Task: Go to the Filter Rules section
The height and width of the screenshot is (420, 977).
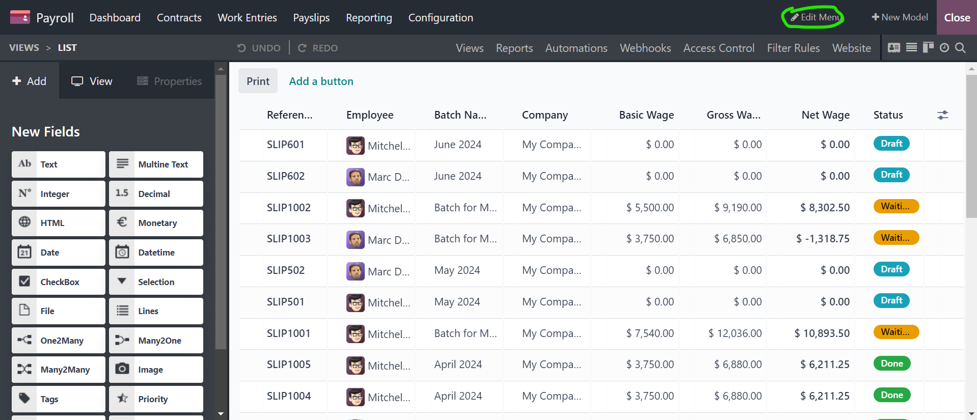Action: click(794, 48)
